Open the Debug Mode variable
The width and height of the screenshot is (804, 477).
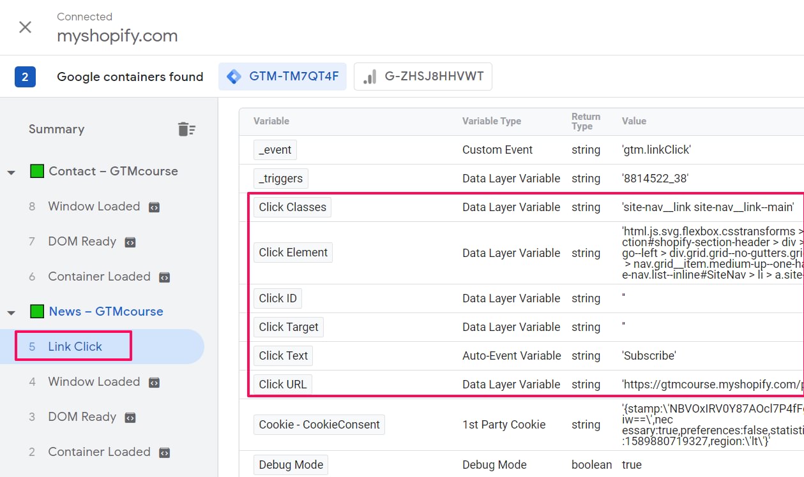[x=291, y=465]
